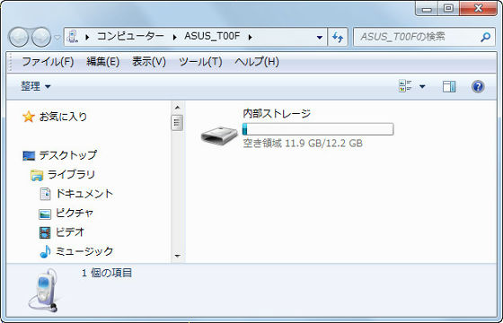The height and width of the screenshot is (323, 503).
Task: Open the ヘルプ(H) menu
Action: 257,62
